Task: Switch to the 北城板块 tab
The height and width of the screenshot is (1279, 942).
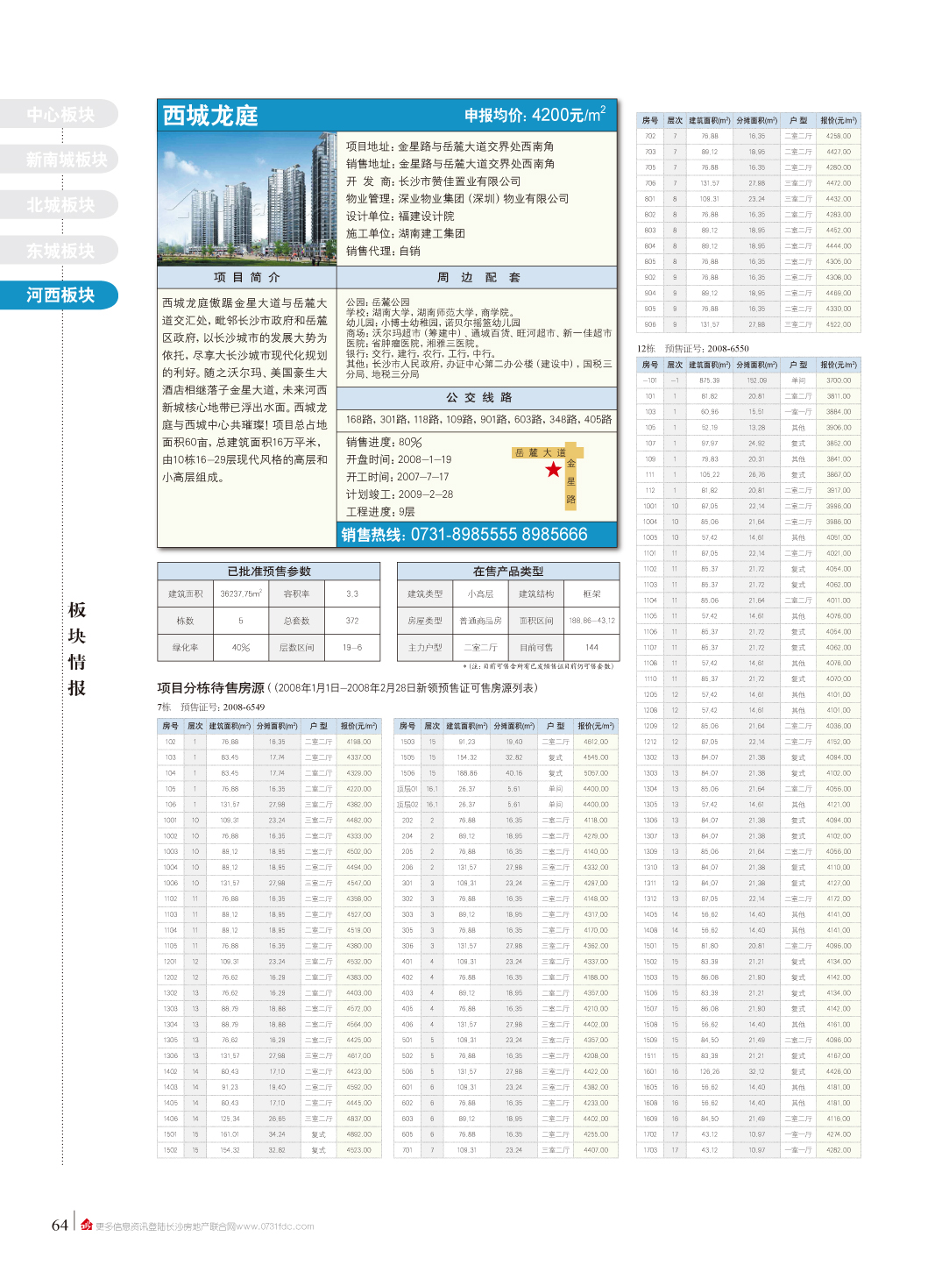Action: [60, 205]
